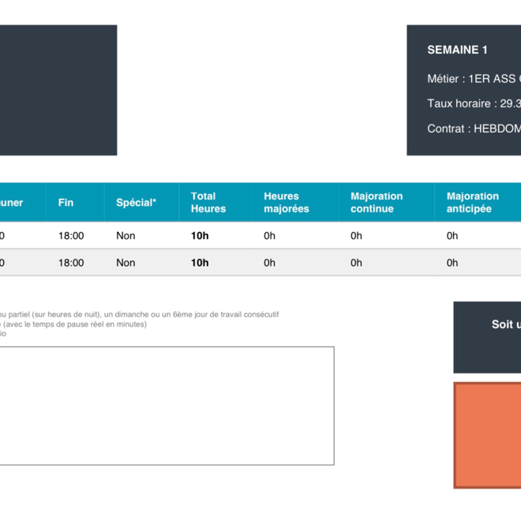
Task: Click second row's "10h" total hours
Action: click(x=200, y=263)
